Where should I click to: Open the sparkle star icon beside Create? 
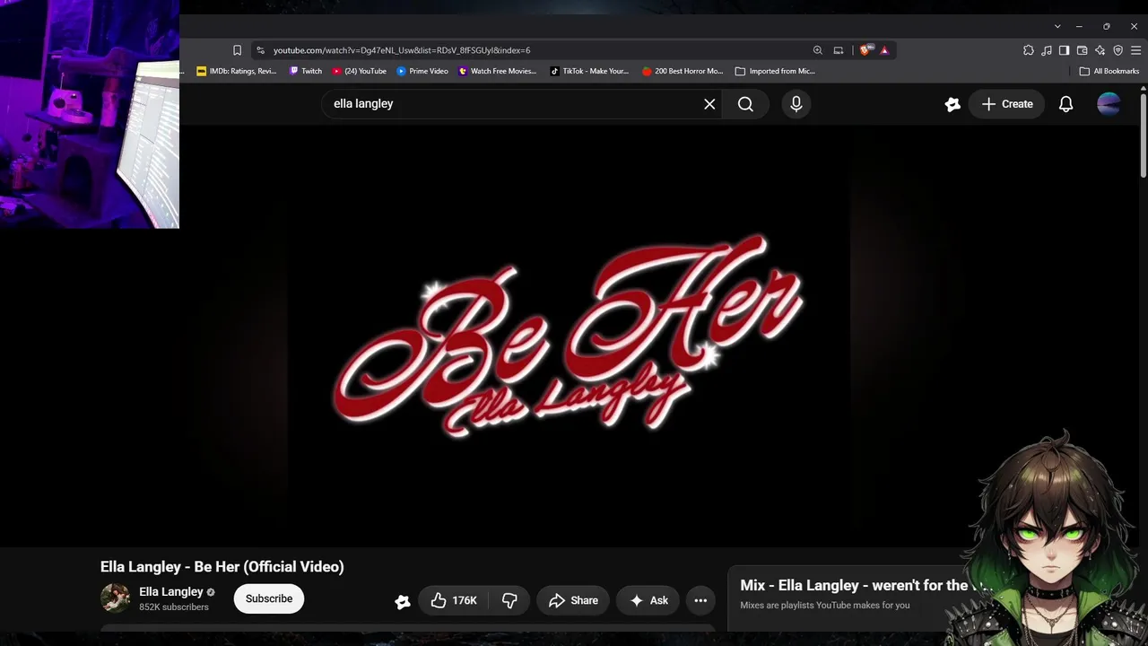point(952,104)
